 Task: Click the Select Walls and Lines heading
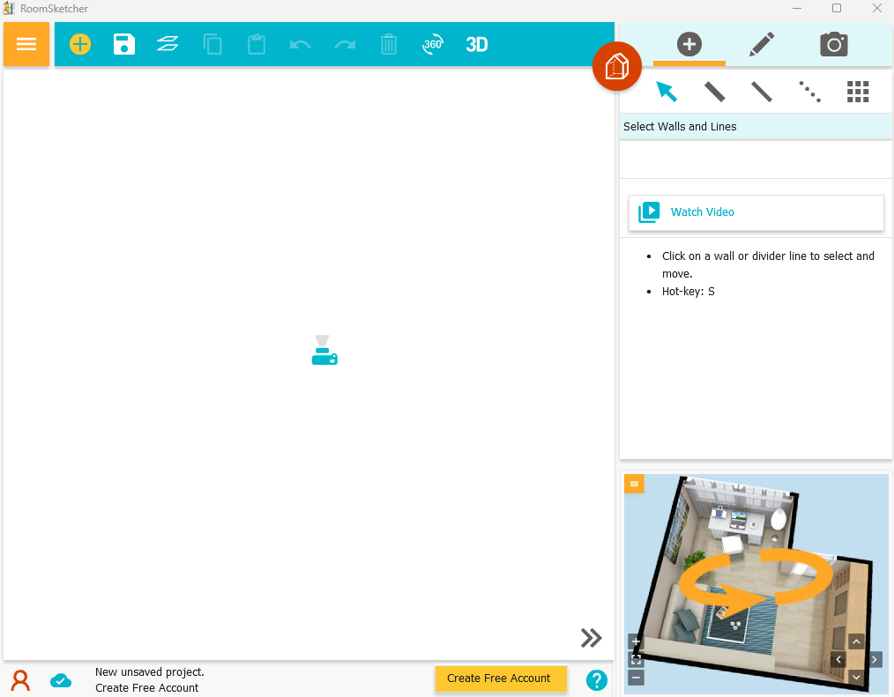[x=680, y=127]
